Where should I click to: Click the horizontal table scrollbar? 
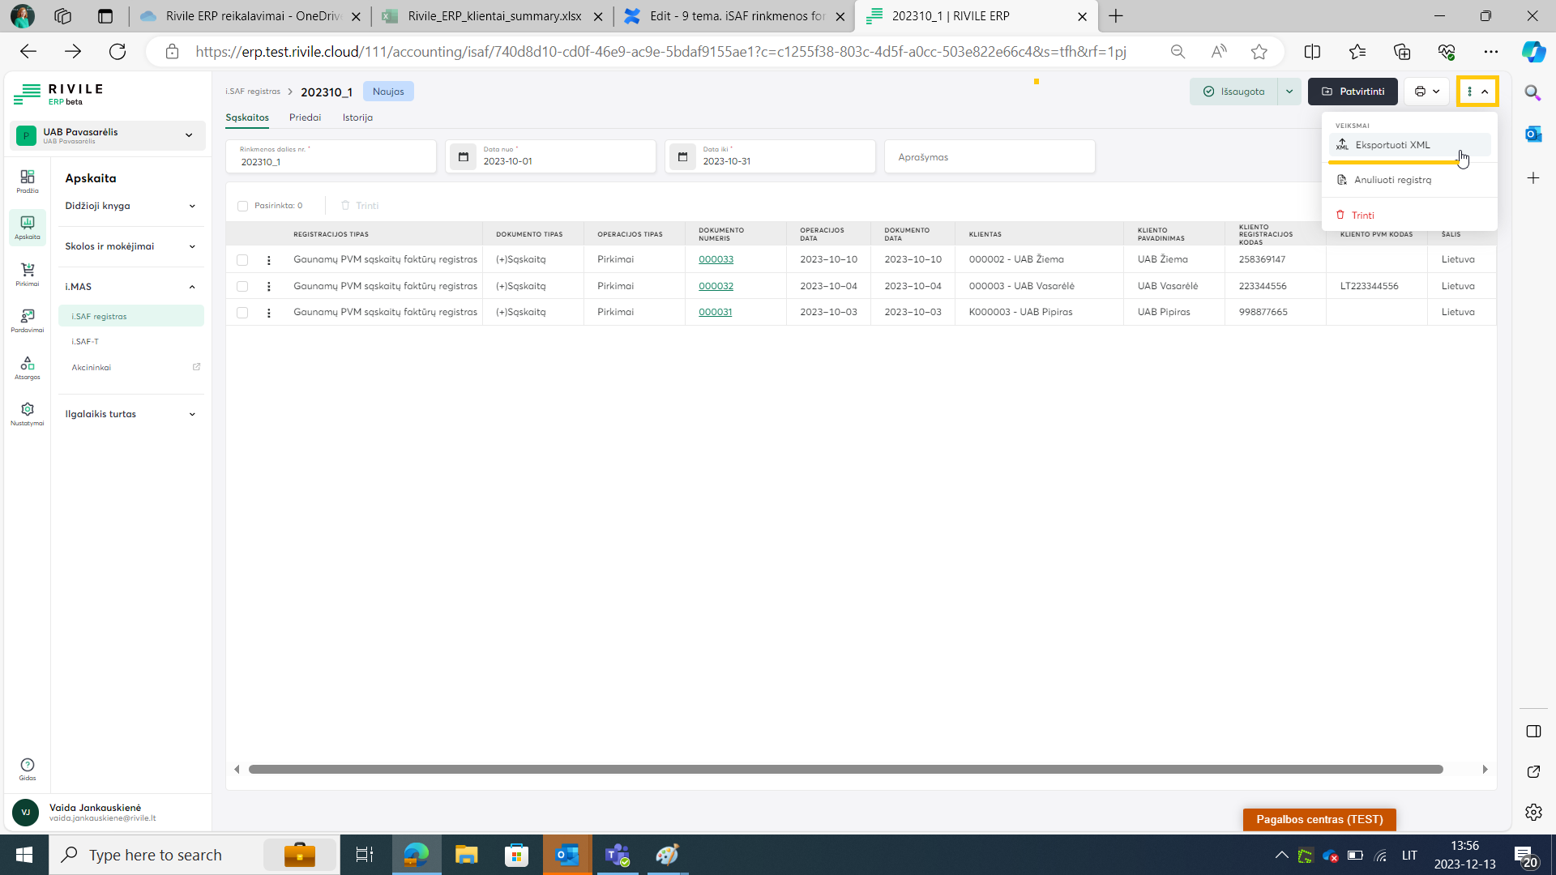845,769
